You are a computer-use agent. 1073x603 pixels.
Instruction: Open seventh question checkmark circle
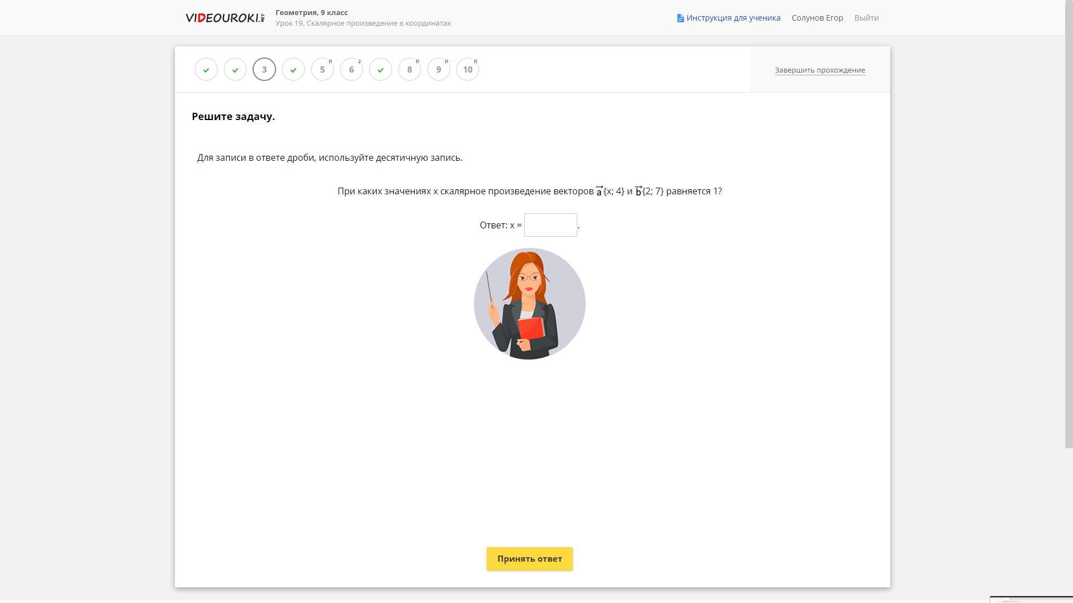pyautogui.click(x=381, y=70)
